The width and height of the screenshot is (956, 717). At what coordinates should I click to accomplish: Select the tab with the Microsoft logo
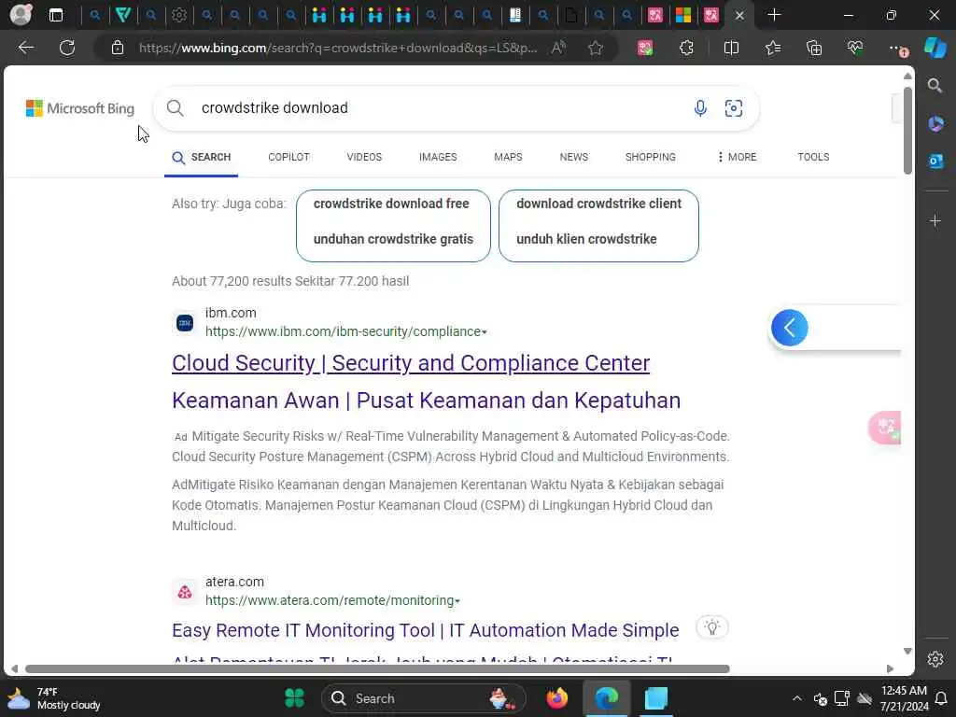click(x=683, y=15)
